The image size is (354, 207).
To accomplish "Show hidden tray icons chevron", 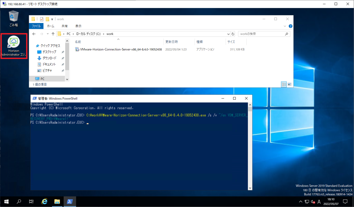I will pyautogui.click(x=301, y=202).
